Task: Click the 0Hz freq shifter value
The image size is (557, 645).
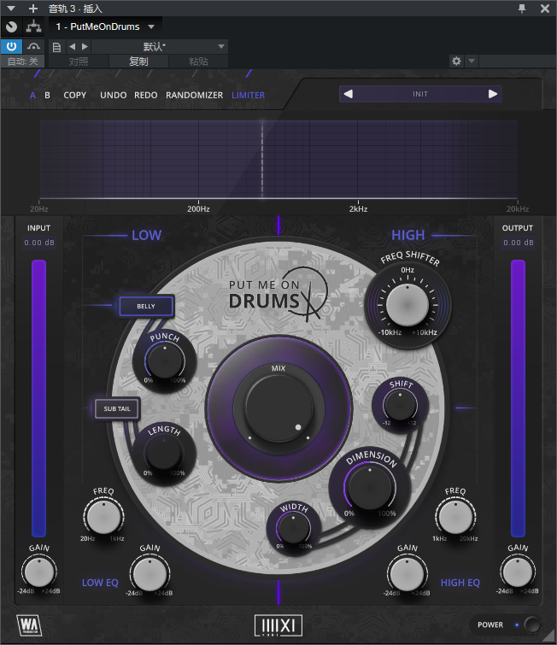Action: coord(407,270)
